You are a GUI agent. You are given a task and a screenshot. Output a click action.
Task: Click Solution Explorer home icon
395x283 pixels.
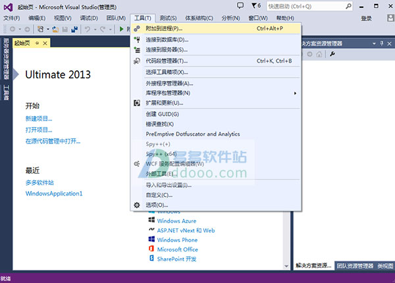319,54
